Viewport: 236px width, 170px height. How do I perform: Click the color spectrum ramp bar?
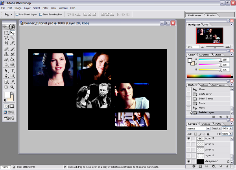[210, 76]
